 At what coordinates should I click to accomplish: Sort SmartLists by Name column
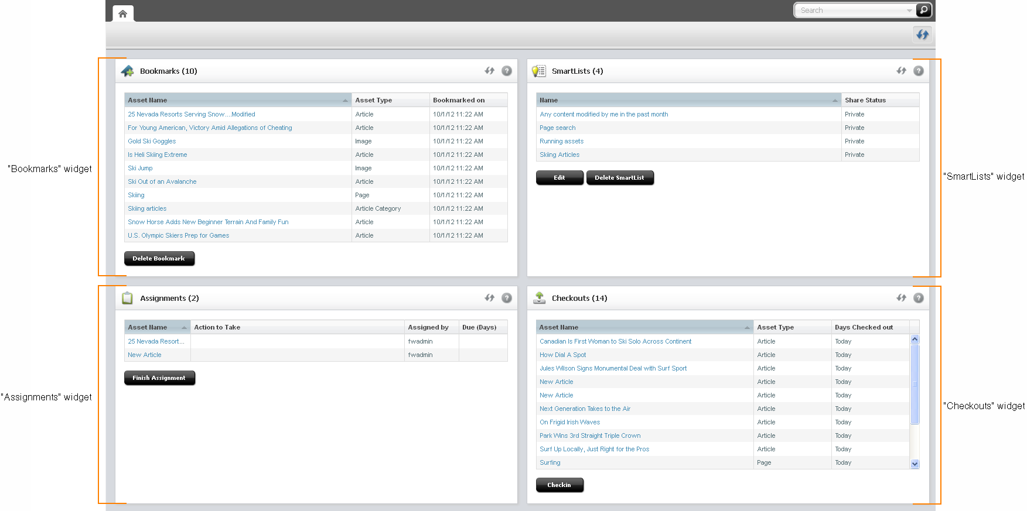[x=689, y=100]
